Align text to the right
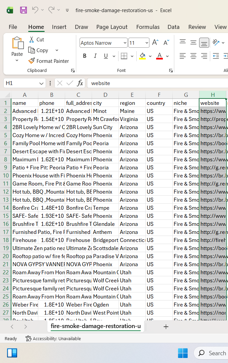The image size is (228, 363). tap(204, 56)
